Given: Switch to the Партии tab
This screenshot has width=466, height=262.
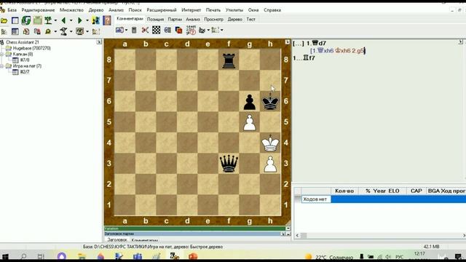Looking at the screenshot, I should (x=175, y=20).
